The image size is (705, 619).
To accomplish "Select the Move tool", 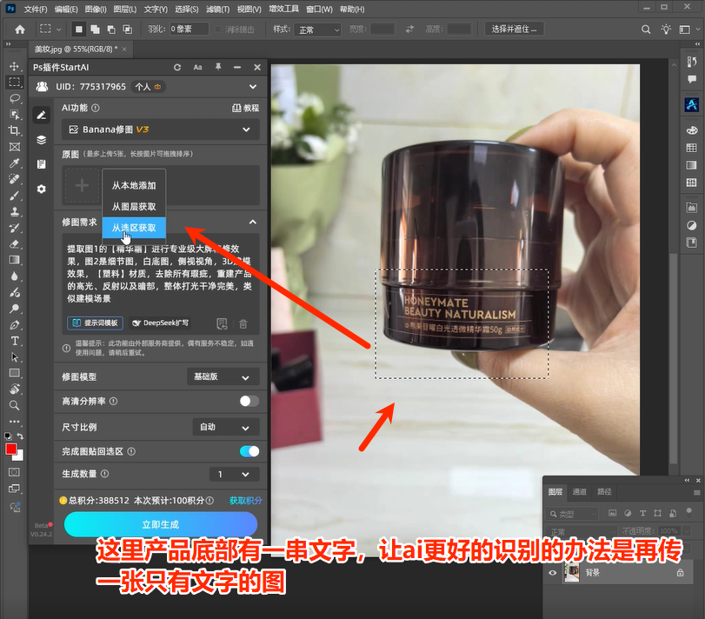I will 15,66.
